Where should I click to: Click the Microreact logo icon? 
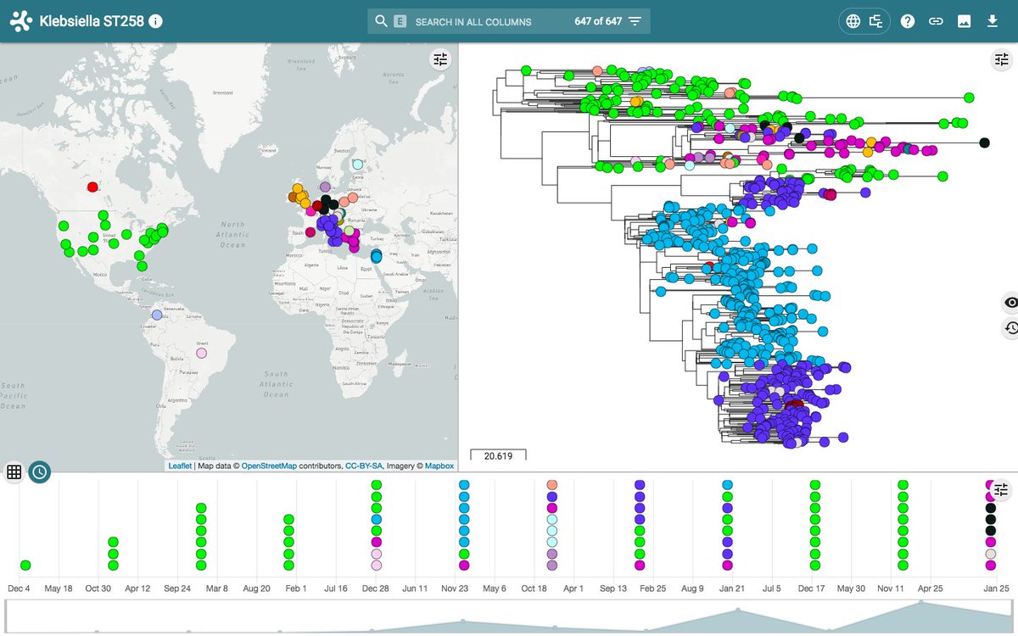coord(22,21)
